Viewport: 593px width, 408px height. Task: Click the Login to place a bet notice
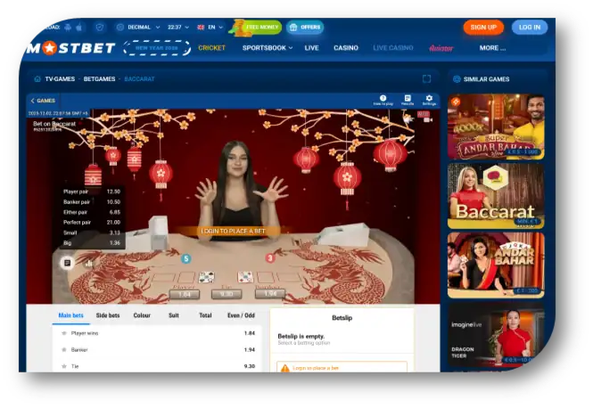click(342, 368)
